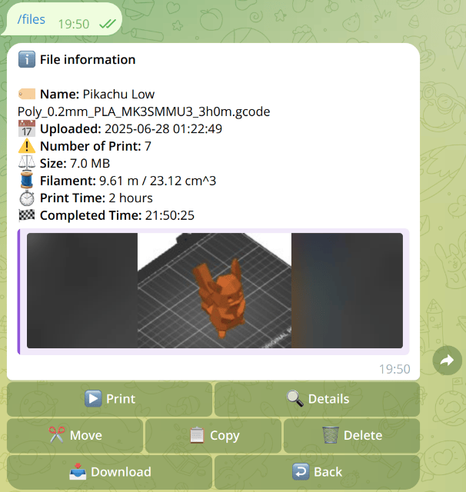Click the calendar icon by Uploaded
Screen dimensions: 466x492
point(27,128)
